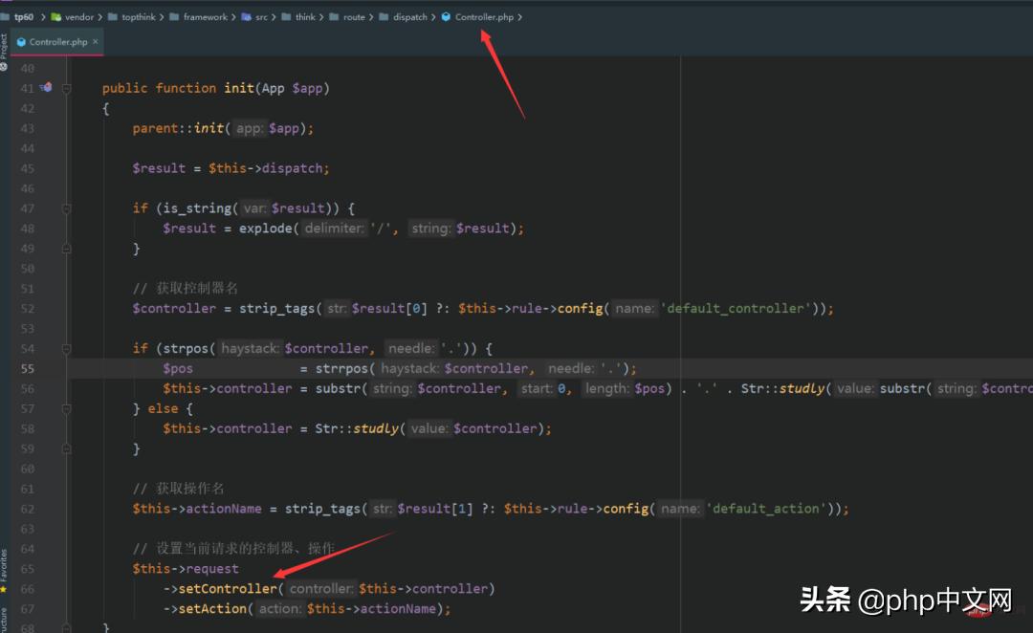Click the setController method call
The width and height of the screenshot is (1033, 633).
[x=228, y=589]
